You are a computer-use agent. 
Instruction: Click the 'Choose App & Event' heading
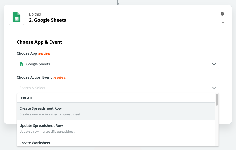[x=40, y=42]
